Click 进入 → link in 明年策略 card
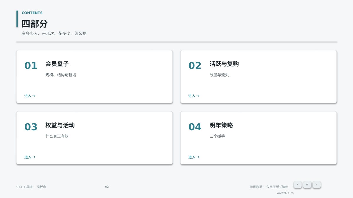The width and height of the screenshot is (353, 198). pyautogui.click(x=194, y=157)
